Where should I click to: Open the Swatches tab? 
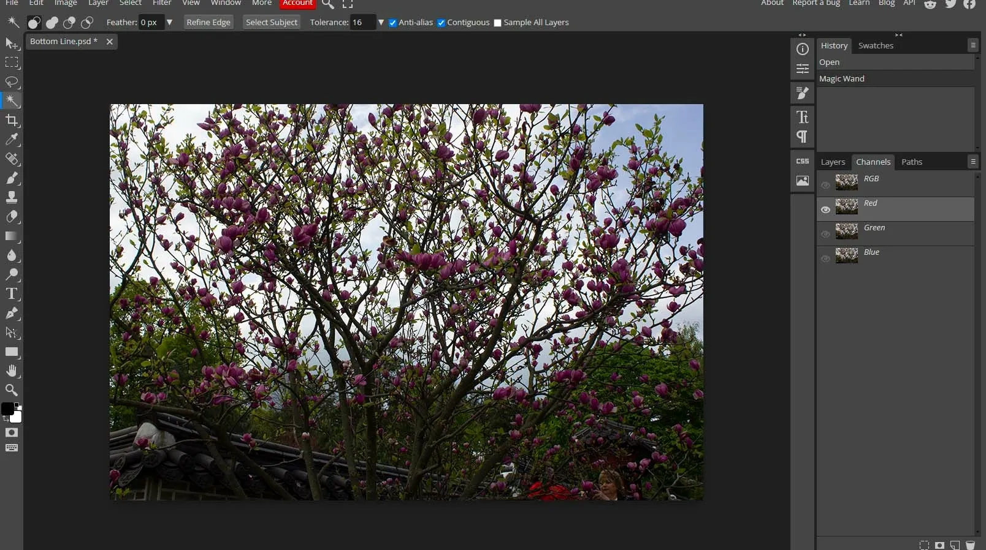coord(876,46)
